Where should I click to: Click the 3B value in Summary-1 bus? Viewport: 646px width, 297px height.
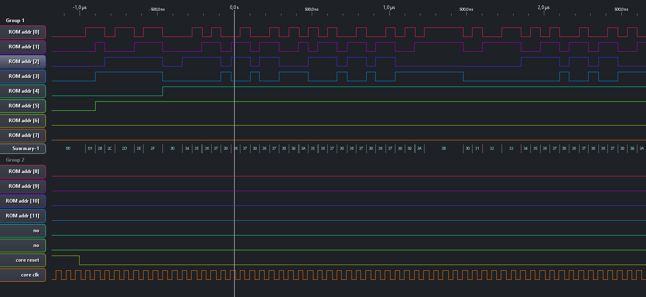click(x=443, y=148)
